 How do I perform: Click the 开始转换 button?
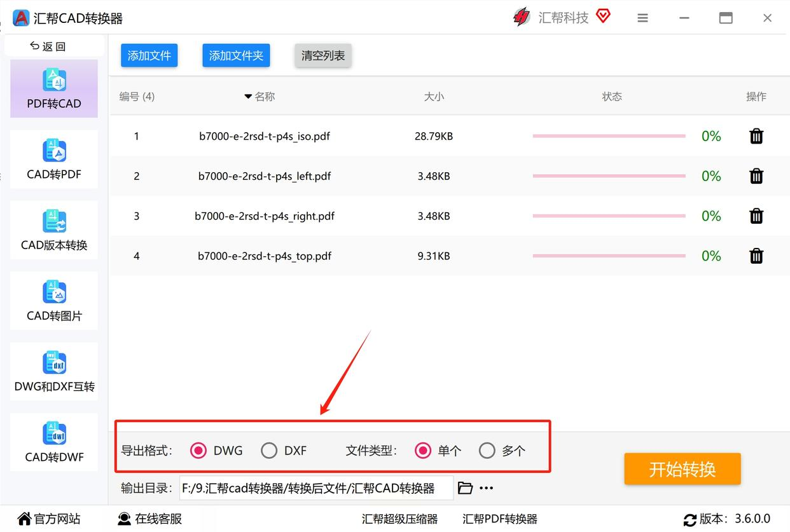[x=683, y=469]
